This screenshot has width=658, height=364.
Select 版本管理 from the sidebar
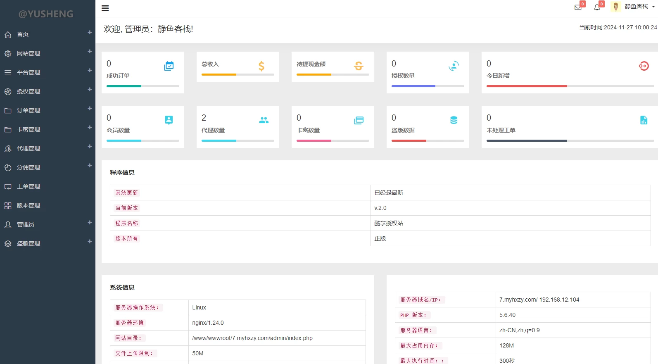pyautogui.click(x=29, y=205)
